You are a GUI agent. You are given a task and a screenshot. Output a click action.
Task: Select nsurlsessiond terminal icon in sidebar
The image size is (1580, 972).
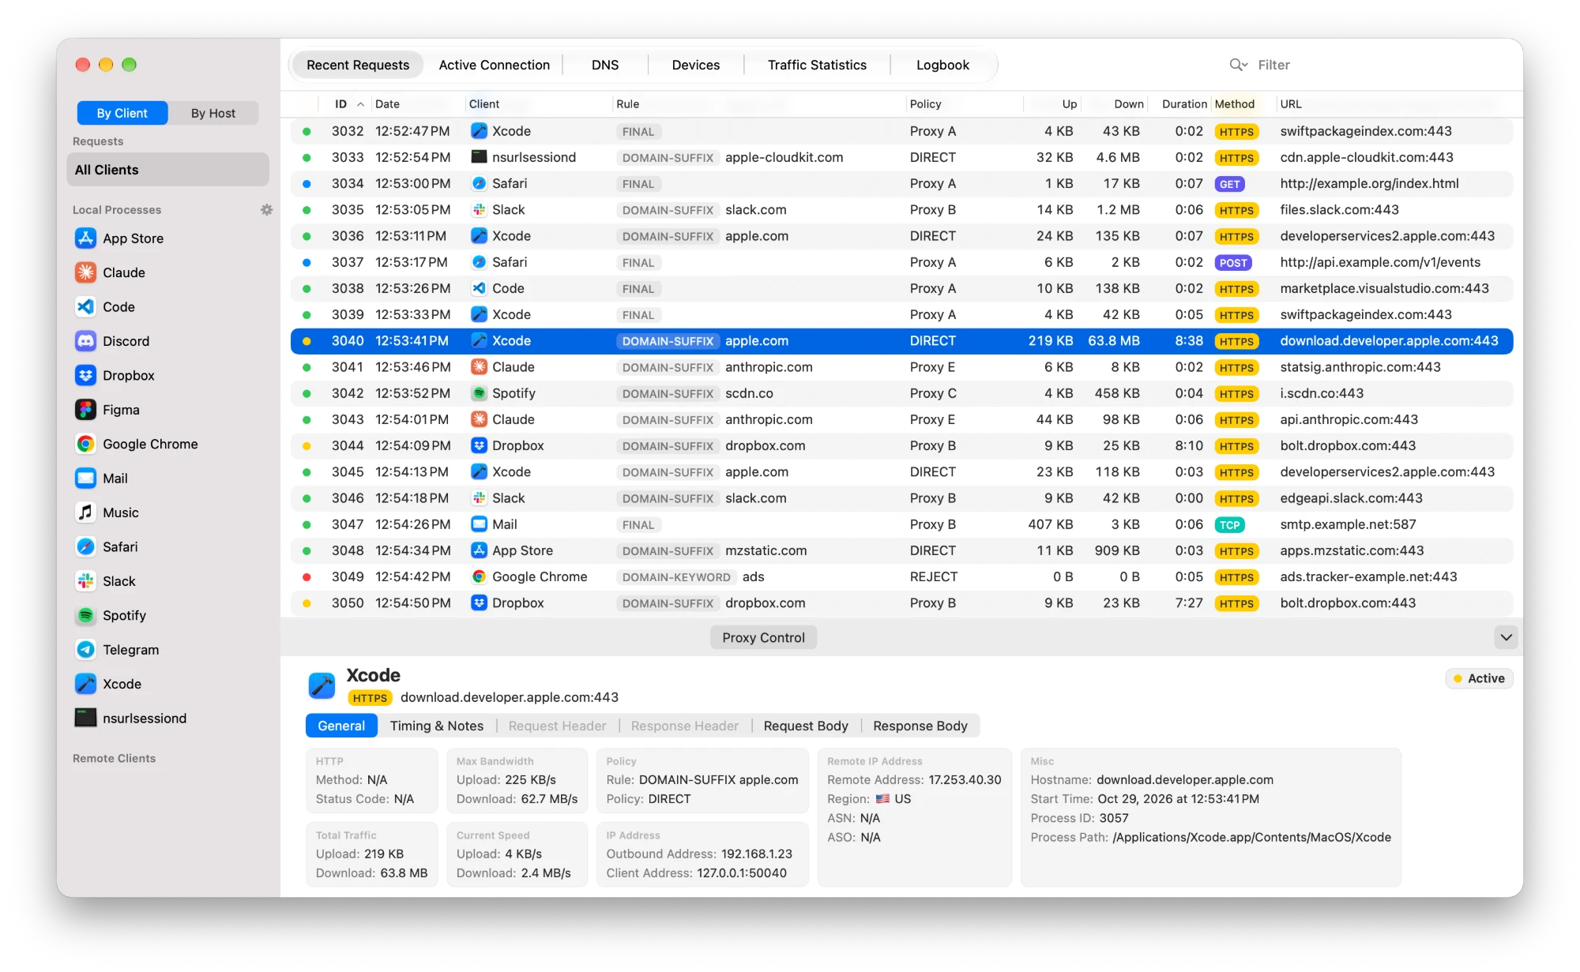point(85,718)
